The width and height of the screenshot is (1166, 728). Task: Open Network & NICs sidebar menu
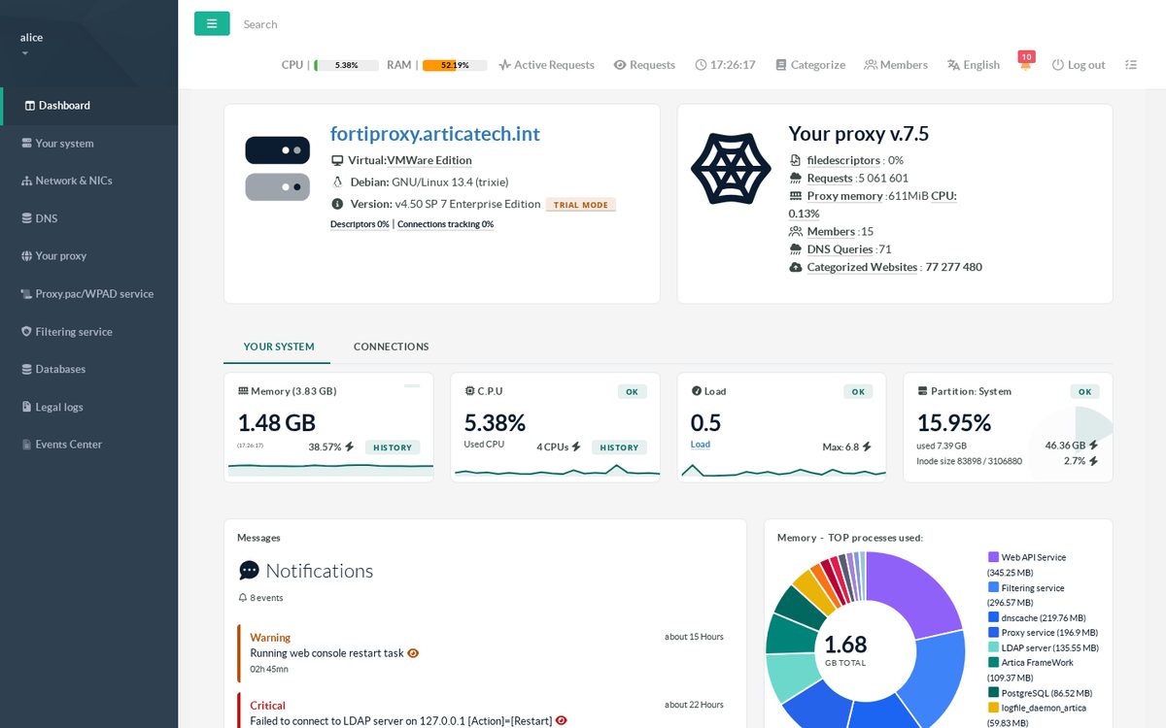pos(89,181)
